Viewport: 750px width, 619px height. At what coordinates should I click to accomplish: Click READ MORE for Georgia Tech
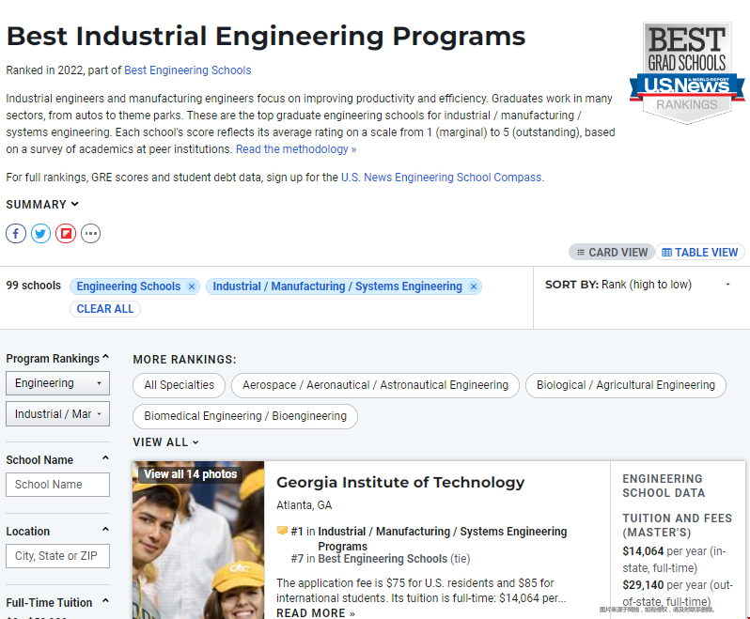click(x=315, y=612)
